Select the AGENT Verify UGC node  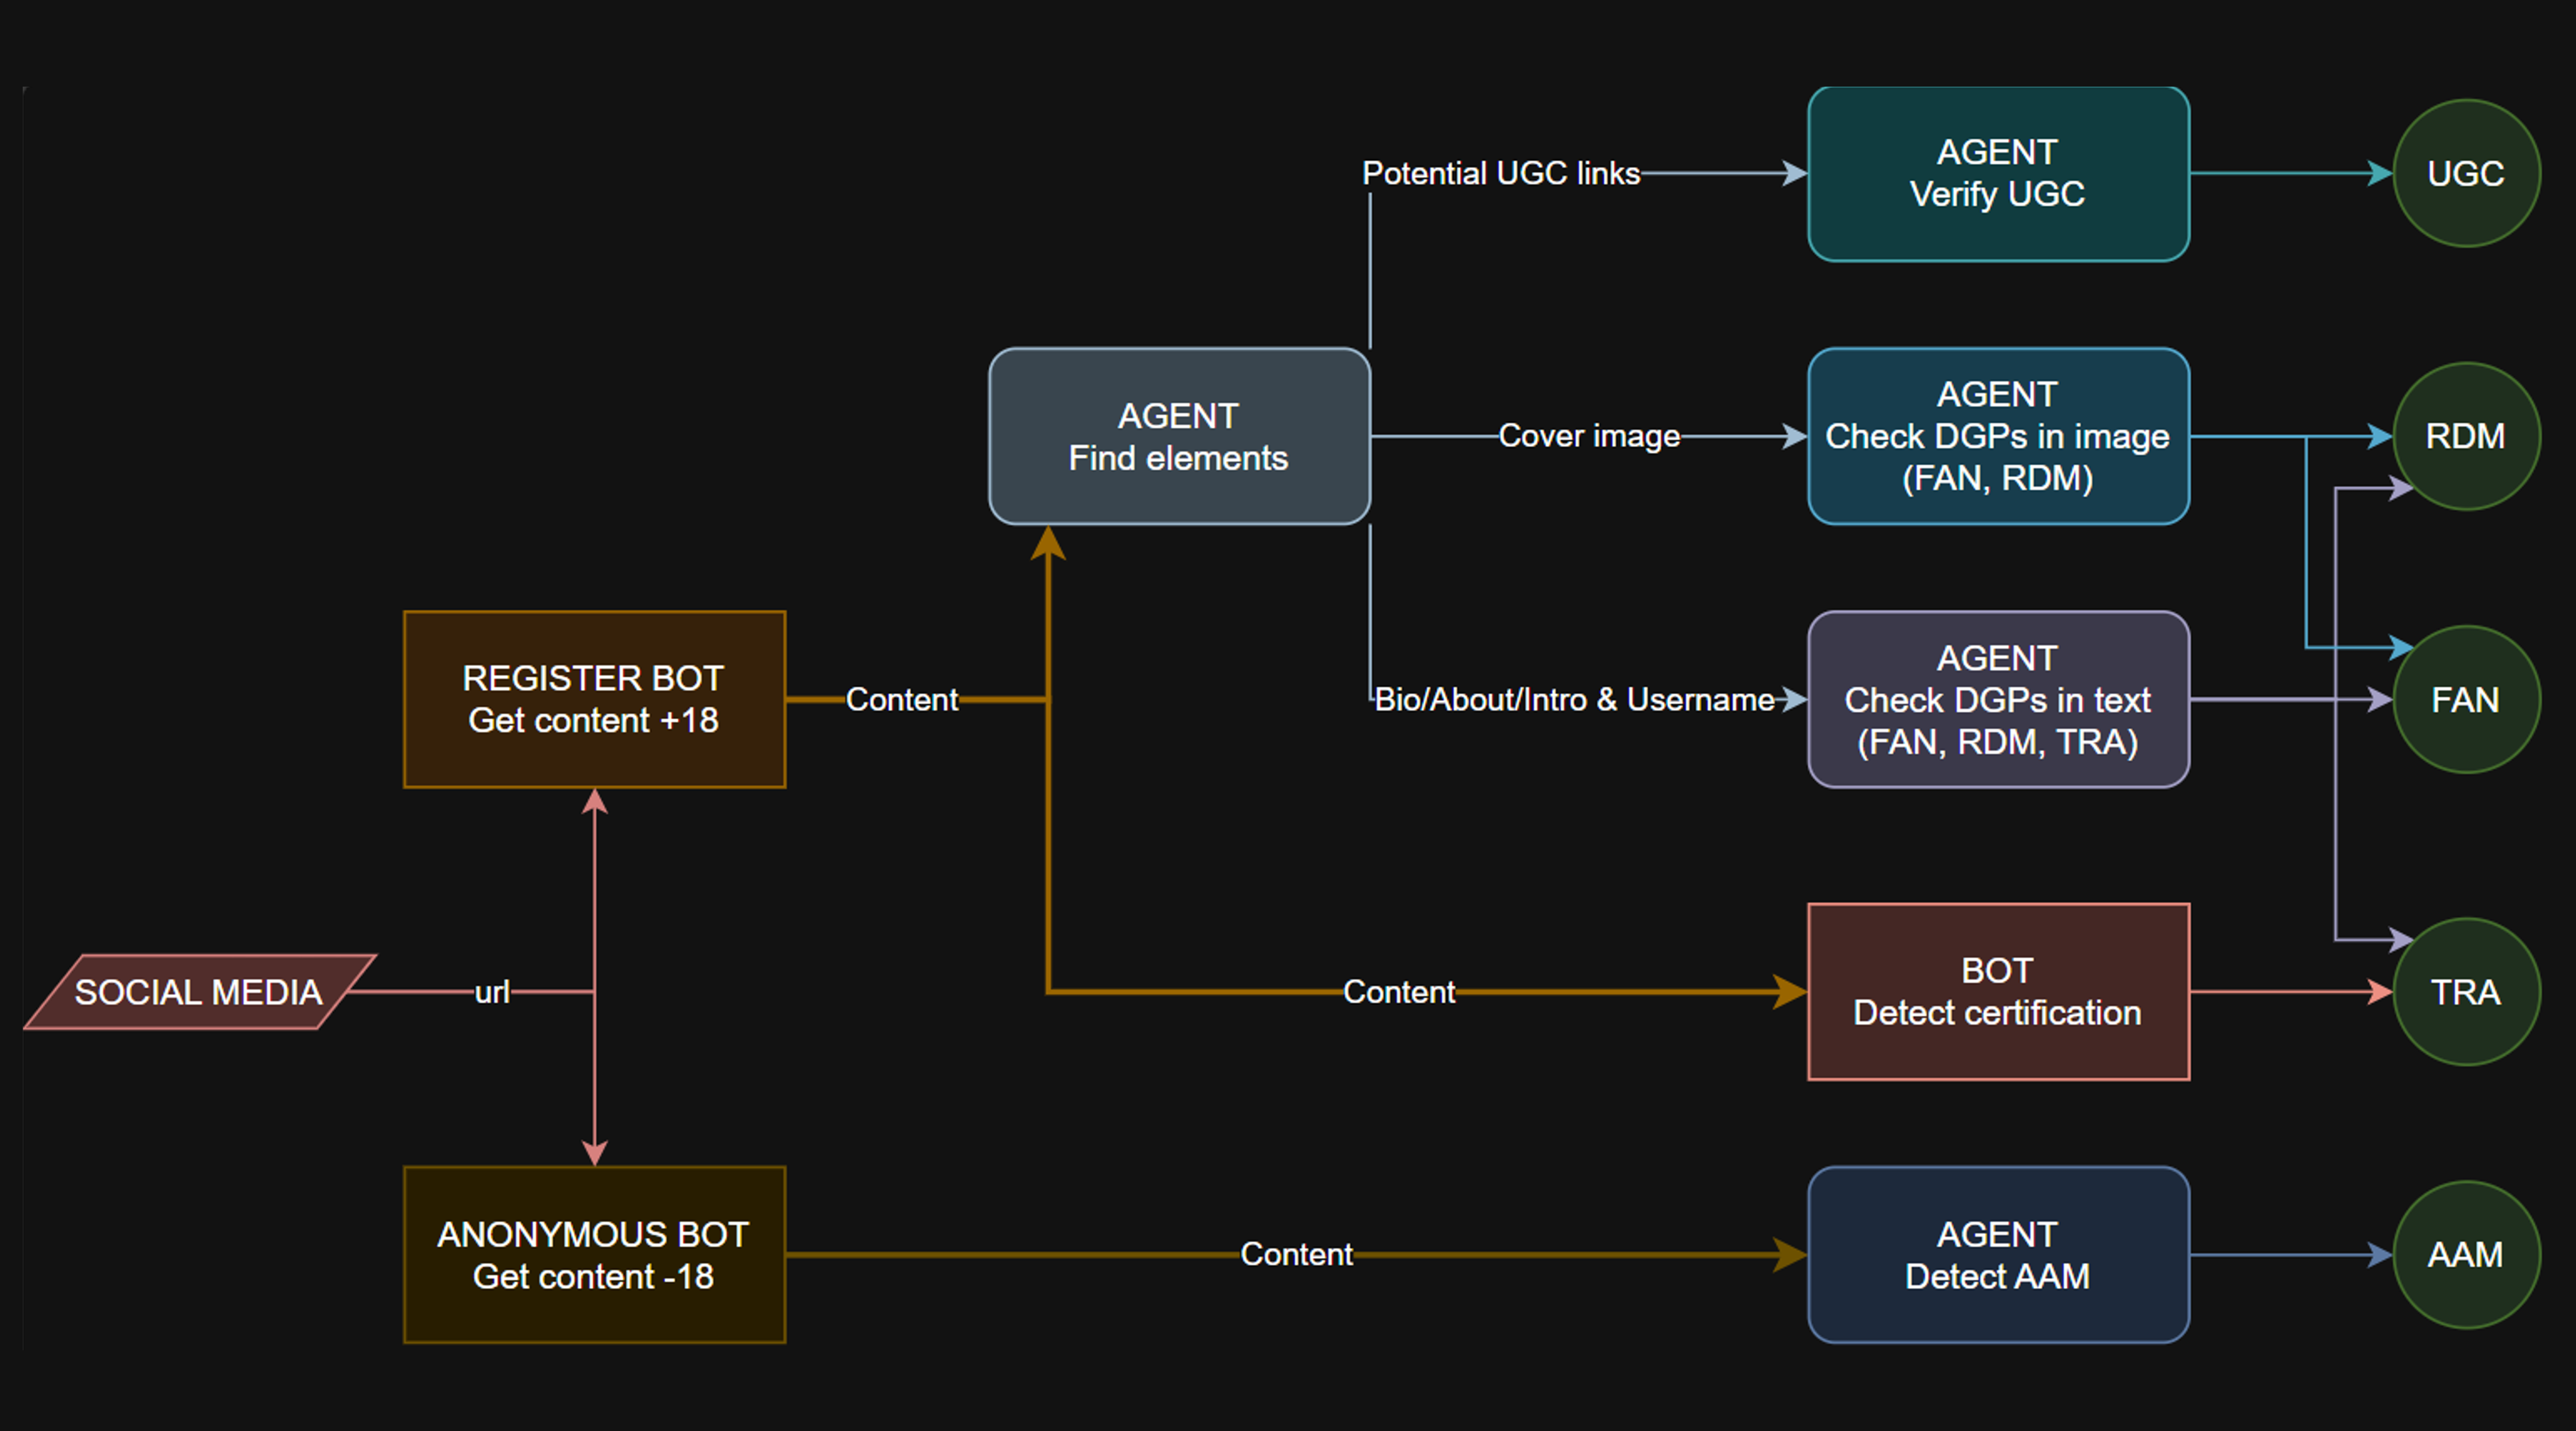click(x=1997, y=173)
